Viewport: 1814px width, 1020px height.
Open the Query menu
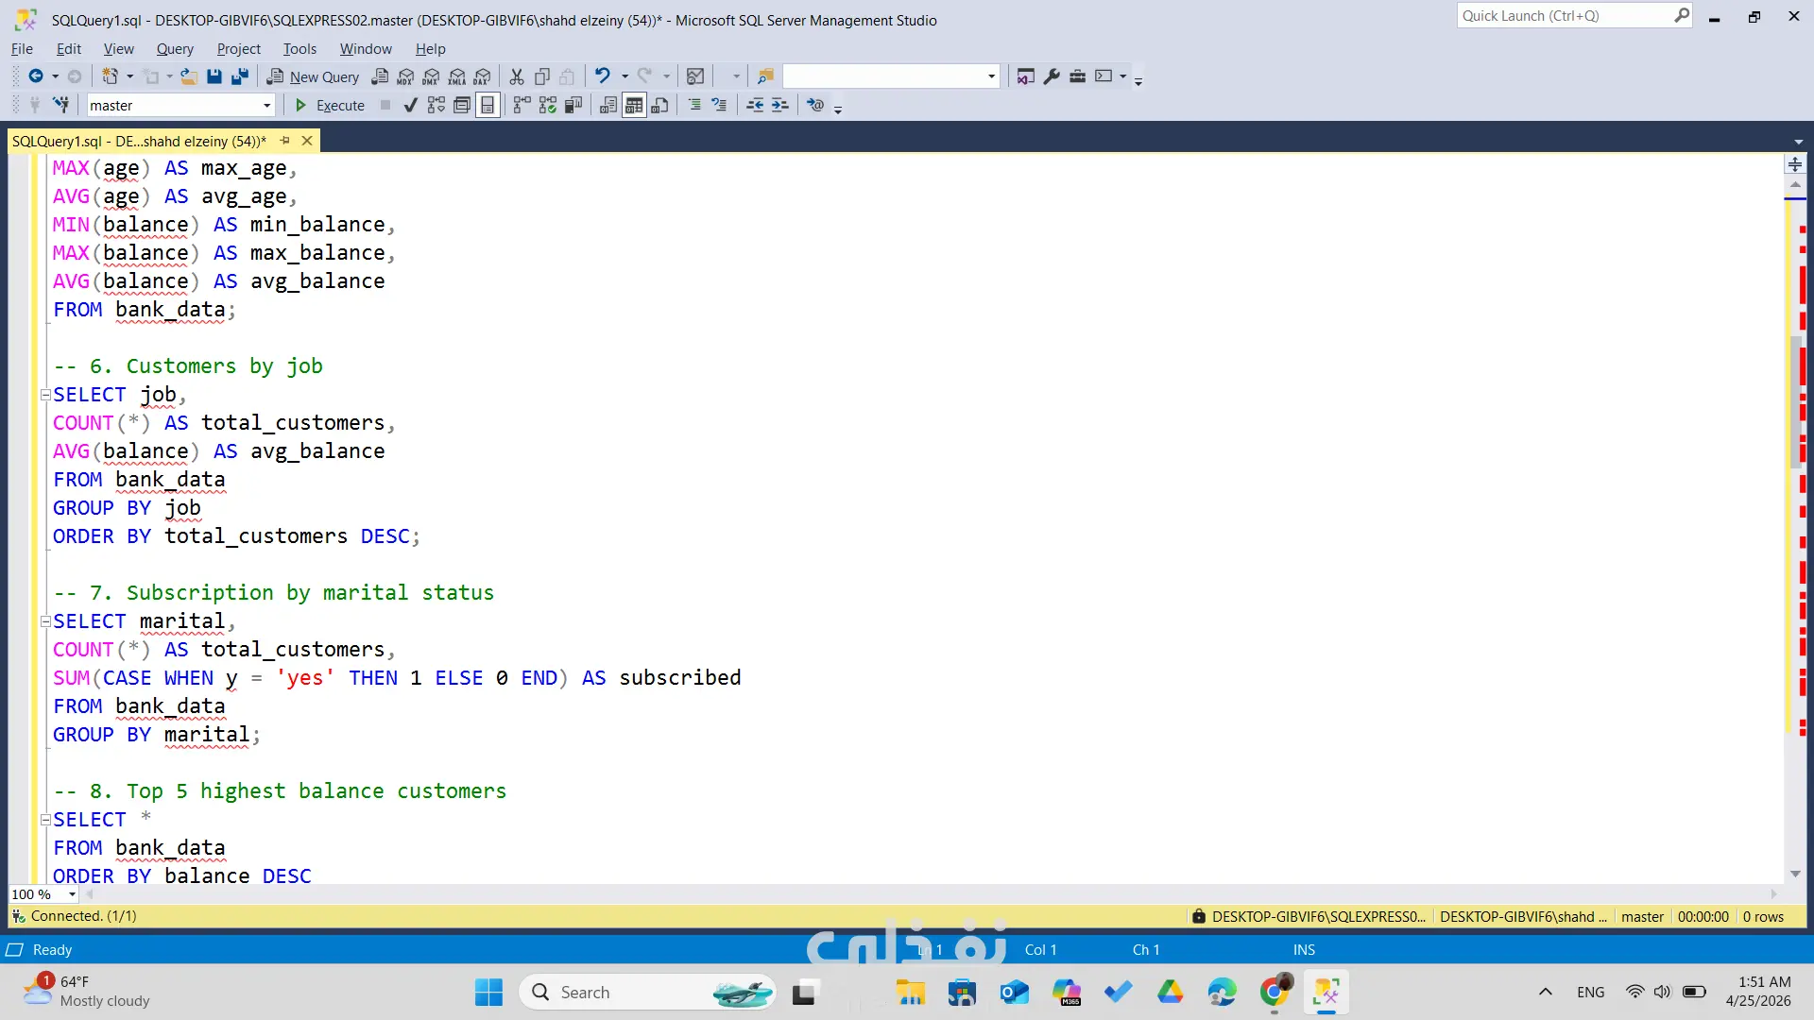coord(175,48)
